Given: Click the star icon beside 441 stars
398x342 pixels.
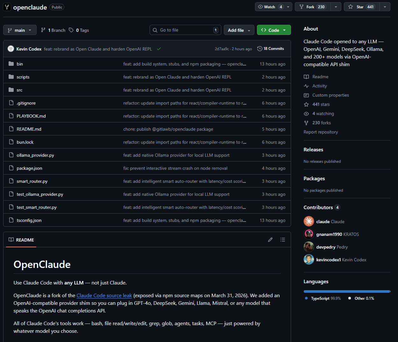Looking at the screenshot, I should pos(306,104).
